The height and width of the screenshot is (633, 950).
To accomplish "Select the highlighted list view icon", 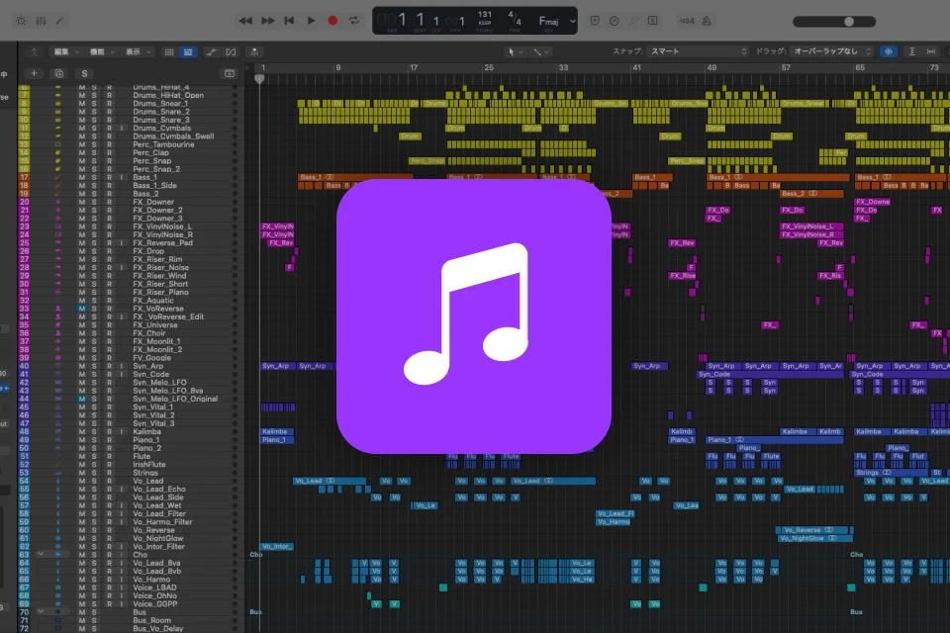I will [x=188, y=52].
